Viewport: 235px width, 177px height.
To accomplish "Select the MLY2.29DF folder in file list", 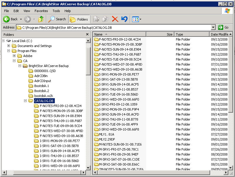I will pyautogui.click(x=107, y=139).
